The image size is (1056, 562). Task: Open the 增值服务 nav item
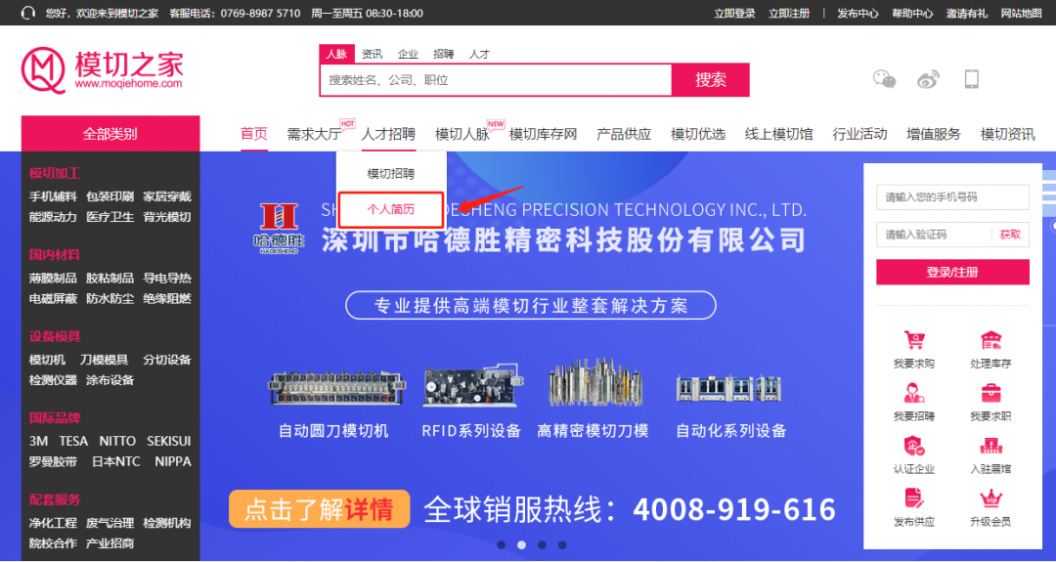click(x=934, y=134)
